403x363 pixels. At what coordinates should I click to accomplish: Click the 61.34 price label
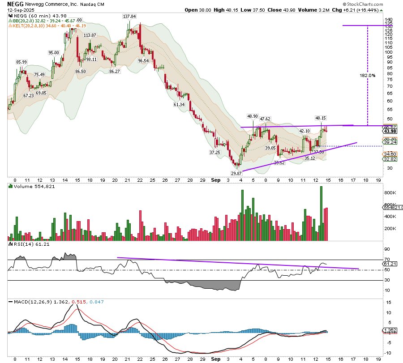(x=179, y=105)
